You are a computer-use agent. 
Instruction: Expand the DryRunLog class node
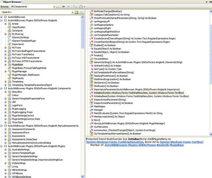5,34
